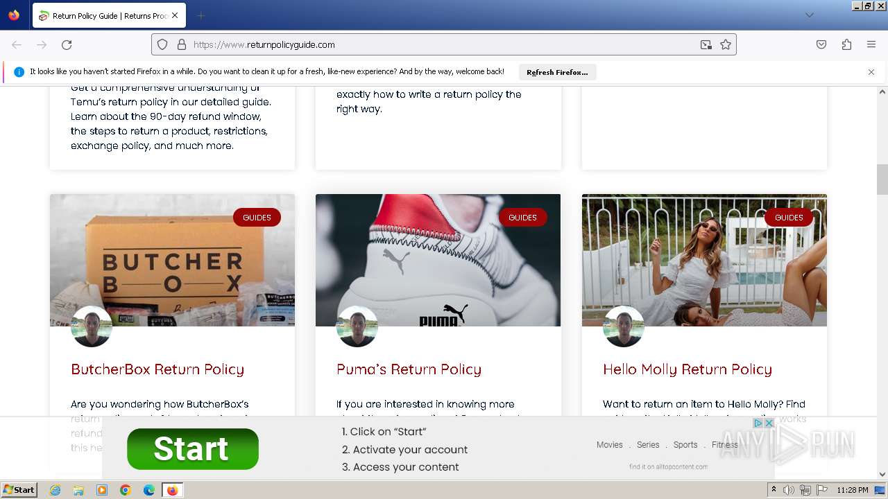Click the green Start ad button
Image resolution: width=888 pixels, height=499 pixels.
click(193, 448)
